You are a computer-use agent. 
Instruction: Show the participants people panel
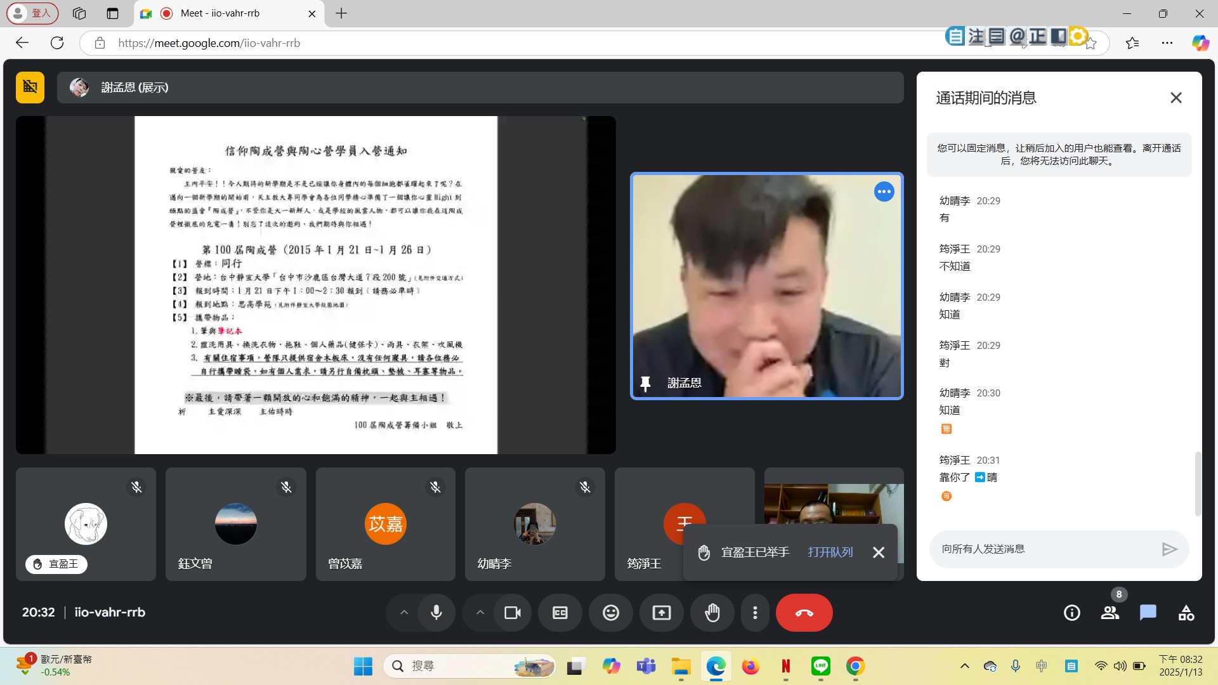1110,613
